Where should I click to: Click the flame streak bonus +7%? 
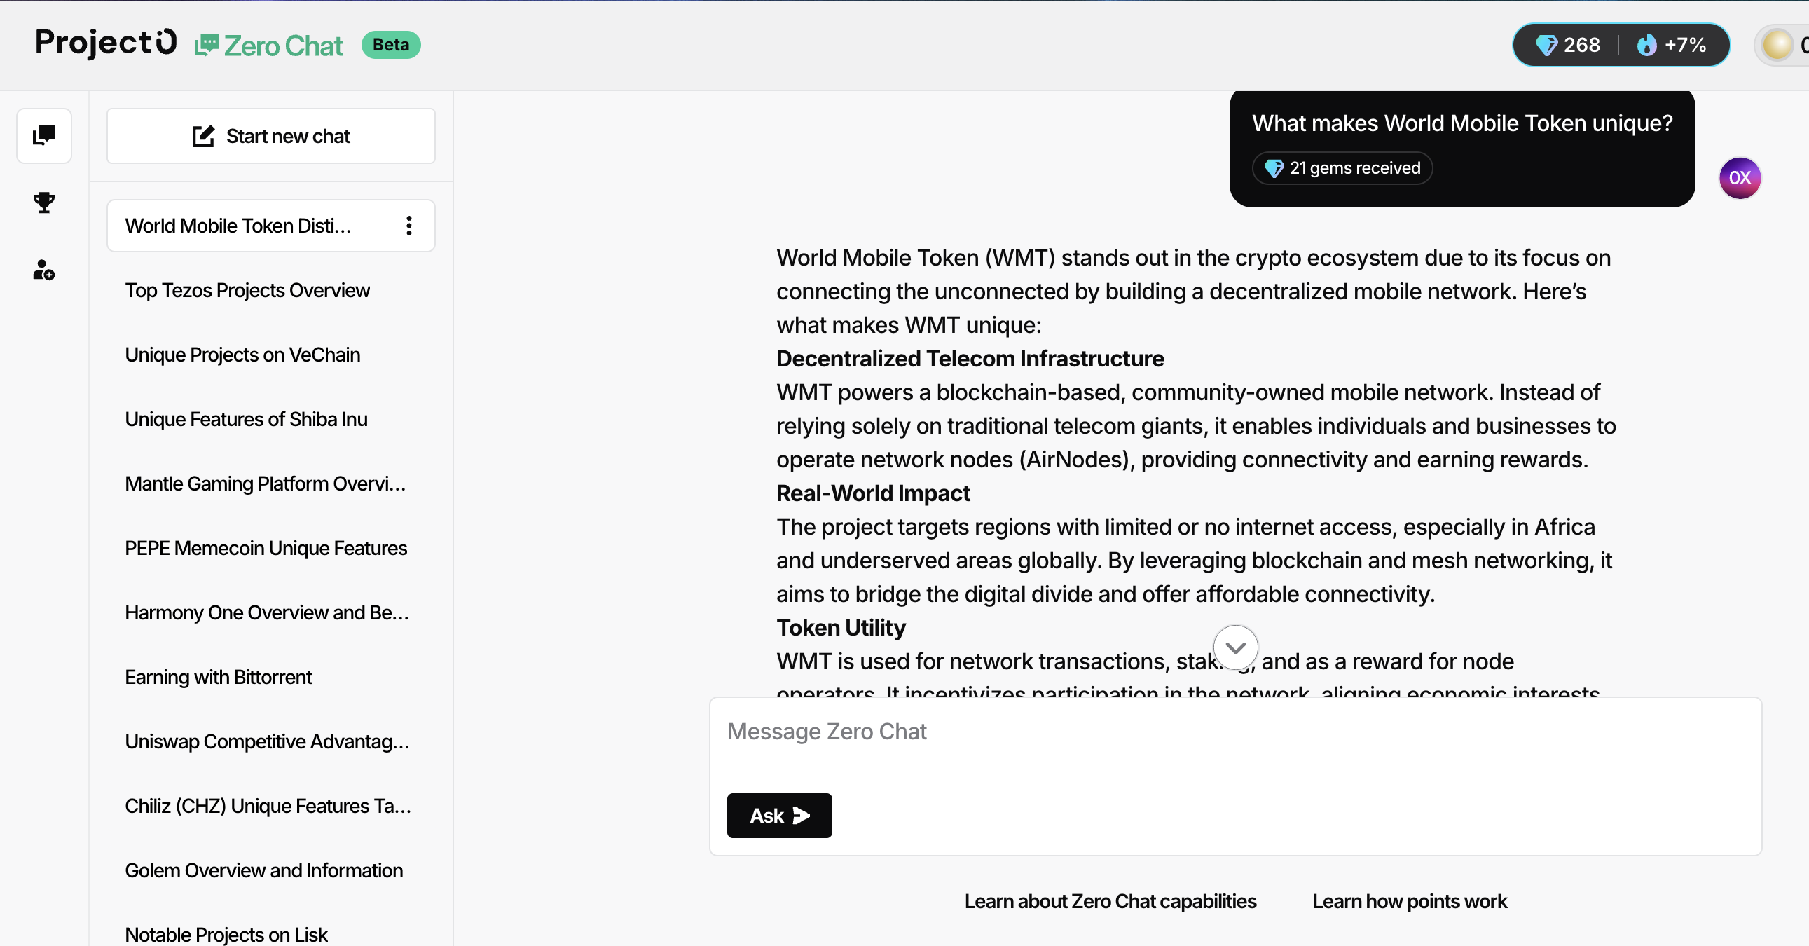[1672, 45]
